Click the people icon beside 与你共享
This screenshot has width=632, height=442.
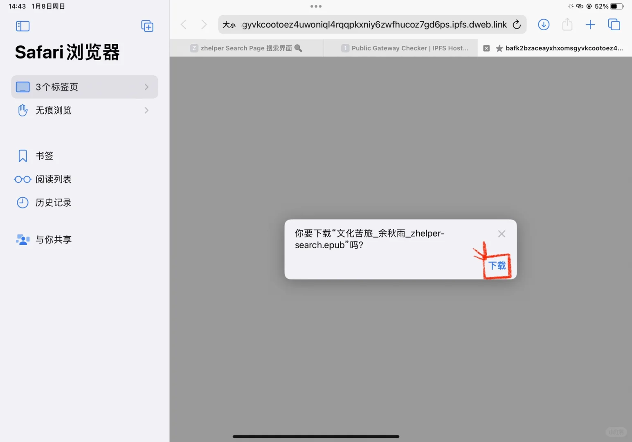22,239
